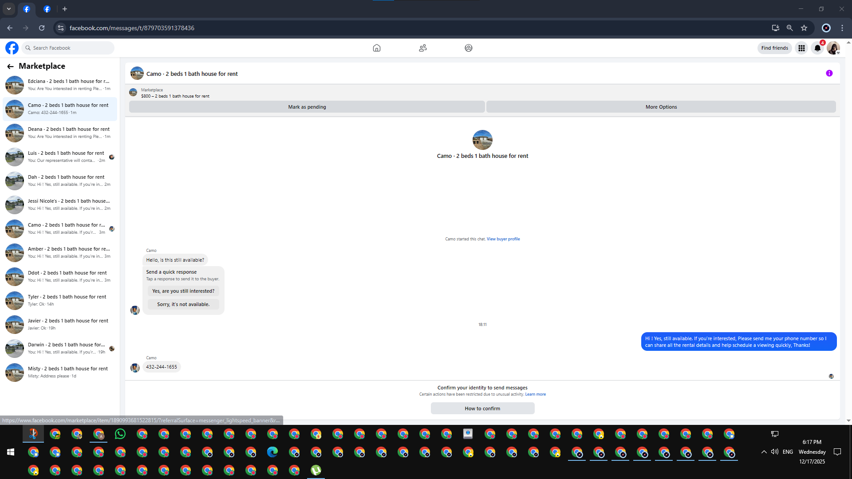Open the Groups icon in top navigation

click(x=468, y=48)
